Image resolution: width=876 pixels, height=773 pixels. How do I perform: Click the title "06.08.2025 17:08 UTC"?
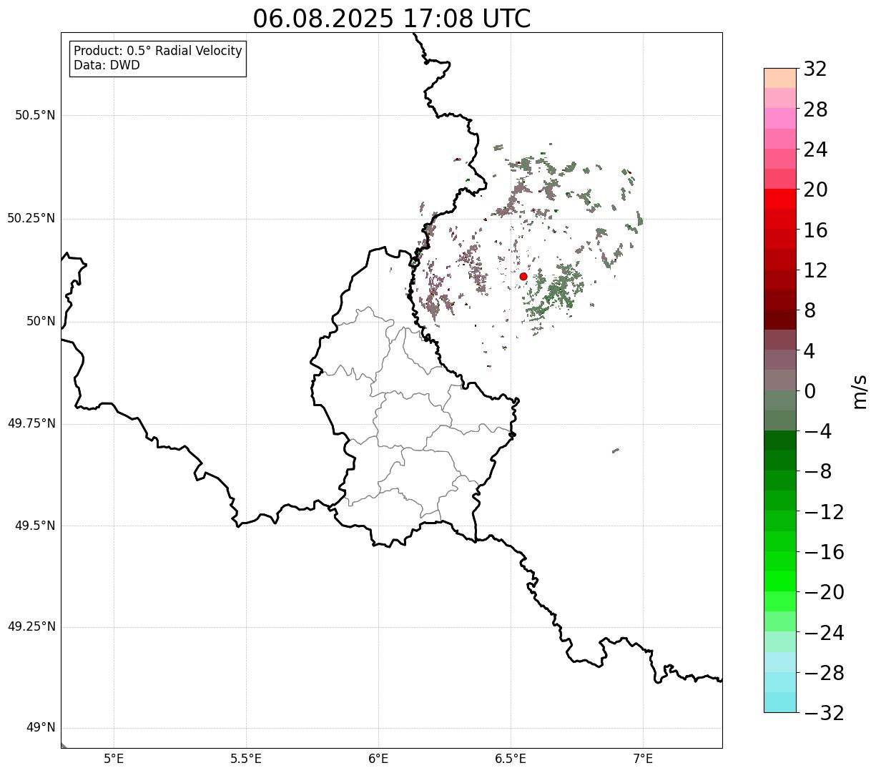[392, 19]
